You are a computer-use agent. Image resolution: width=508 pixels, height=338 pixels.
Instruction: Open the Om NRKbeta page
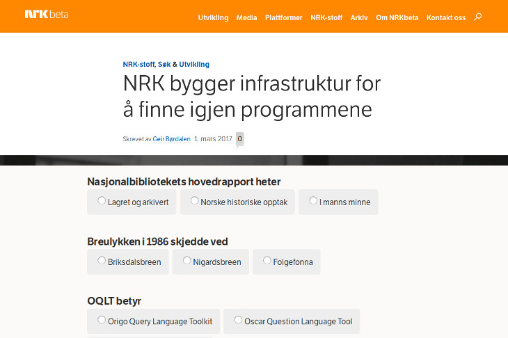tap(397, 18)
